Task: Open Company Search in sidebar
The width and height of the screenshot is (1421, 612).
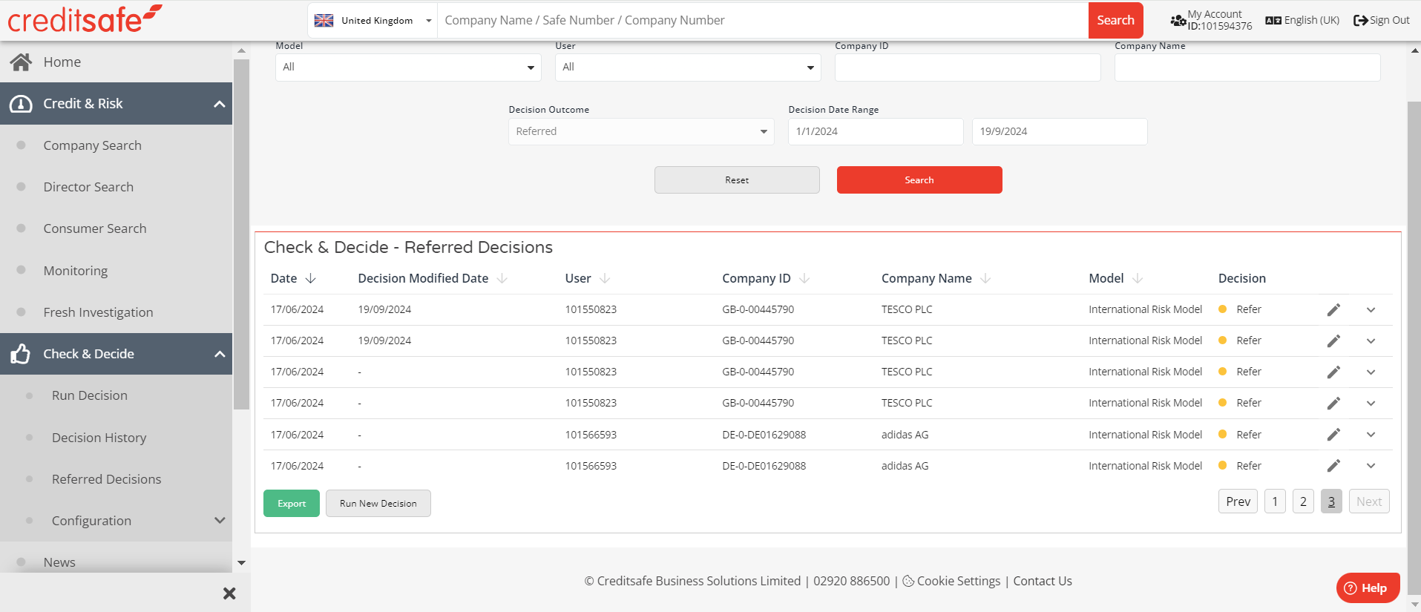Action: pyautogui.click(x=92, y=145)
